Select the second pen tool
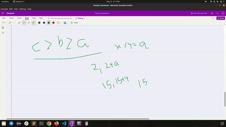The width and height of the screenshot is (226, 127). click(29, 23)
